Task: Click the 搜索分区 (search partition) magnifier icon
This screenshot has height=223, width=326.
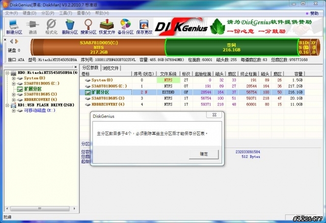Action: 88,26
